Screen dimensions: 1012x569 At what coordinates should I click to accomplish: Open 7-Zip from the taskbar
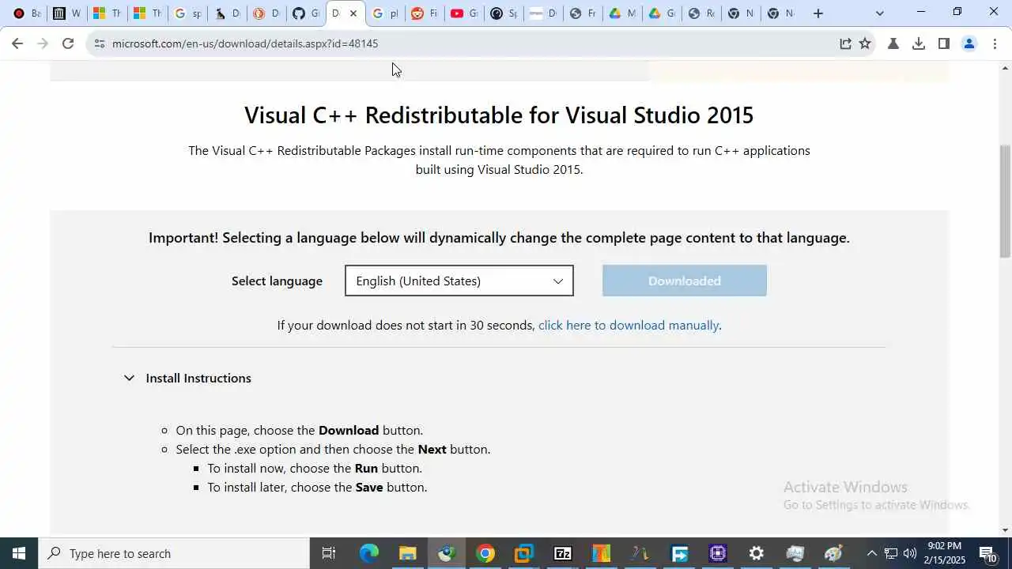[x=563, y=553]
